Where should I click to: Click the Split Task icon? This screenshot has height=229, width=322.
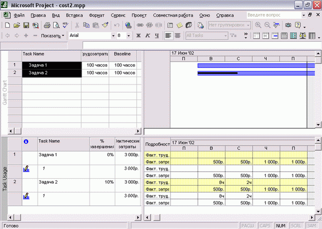158,25
